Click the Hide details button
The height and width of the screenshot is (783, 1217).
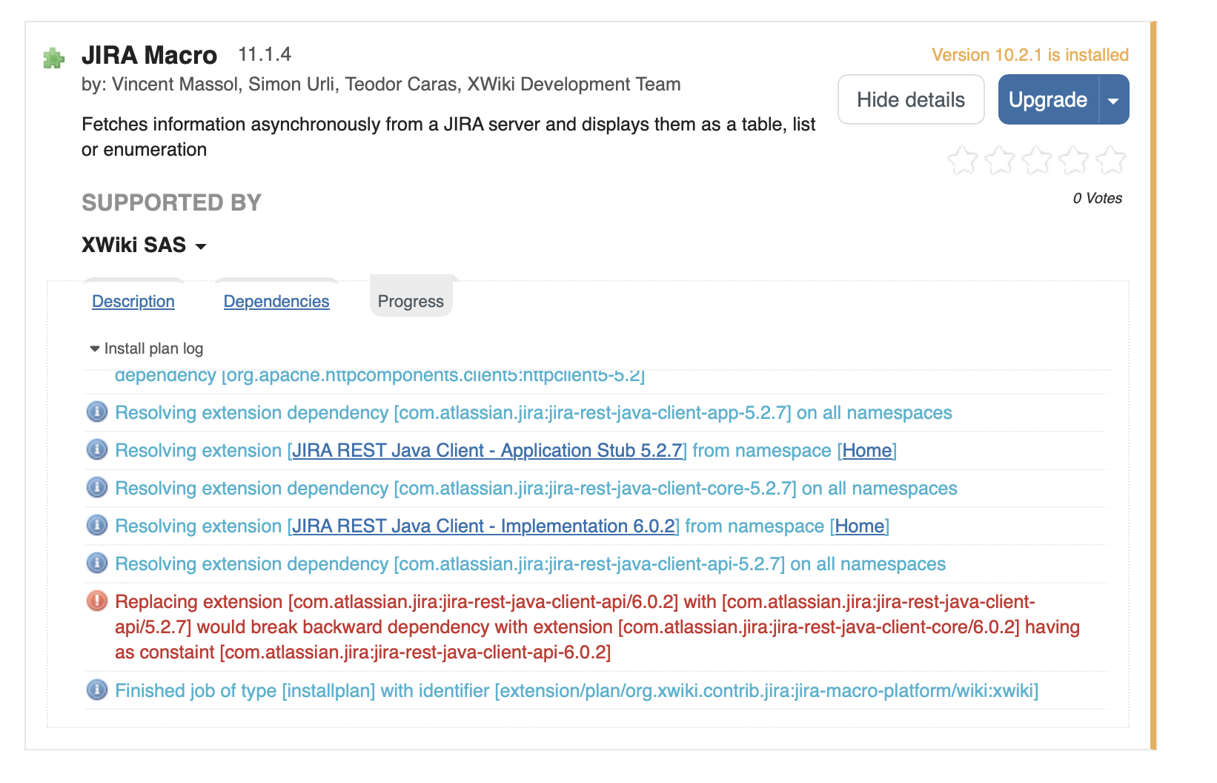910,100
